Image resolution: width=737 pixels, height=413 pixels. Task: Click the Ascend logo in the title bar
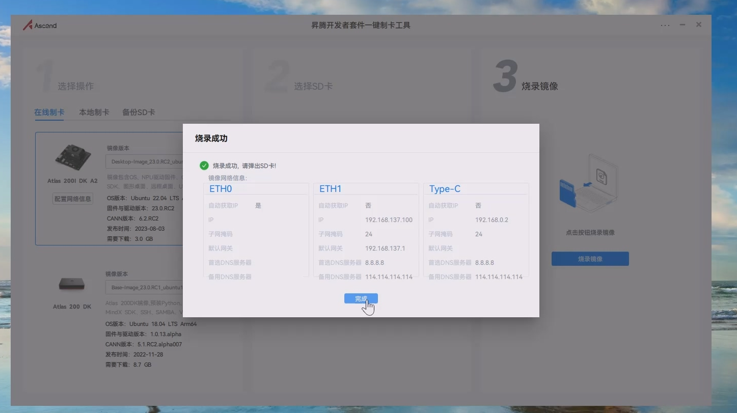40,25
